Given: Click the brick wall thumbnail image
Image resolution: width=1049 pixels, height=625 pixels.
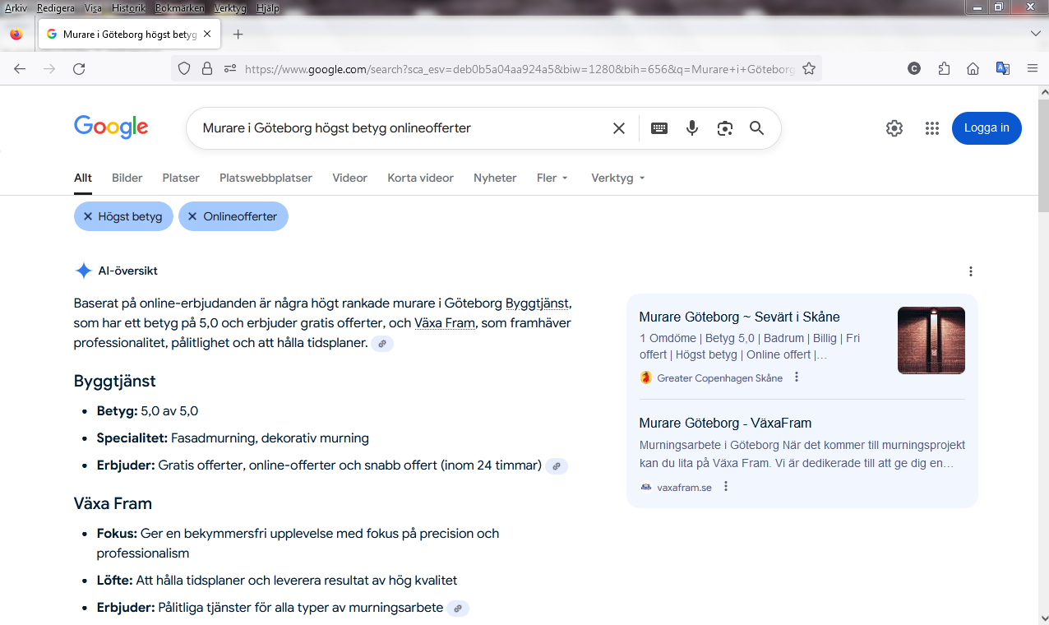Looking at the screenshot, I should pos(931,340).
